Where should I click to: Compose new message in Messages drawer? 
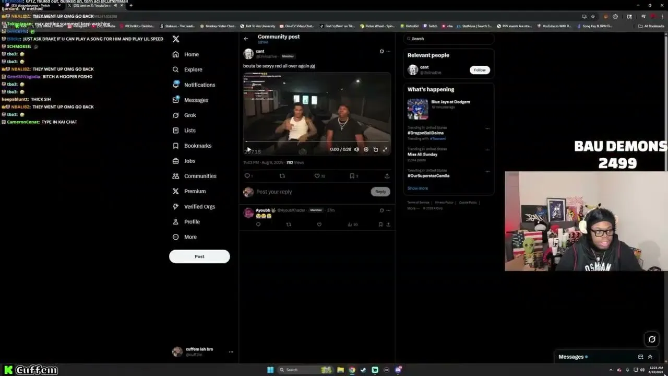coord(641,357)
